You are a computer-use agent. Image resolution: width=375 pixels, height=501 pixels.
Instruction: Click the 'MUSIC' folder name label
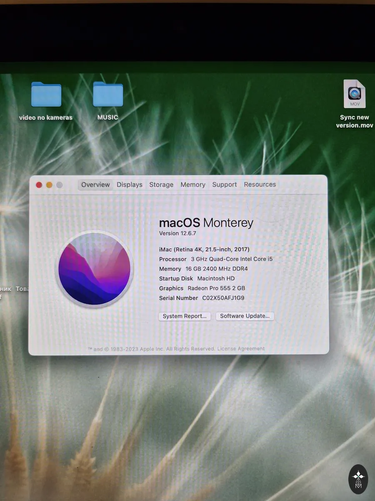point(108,117)
